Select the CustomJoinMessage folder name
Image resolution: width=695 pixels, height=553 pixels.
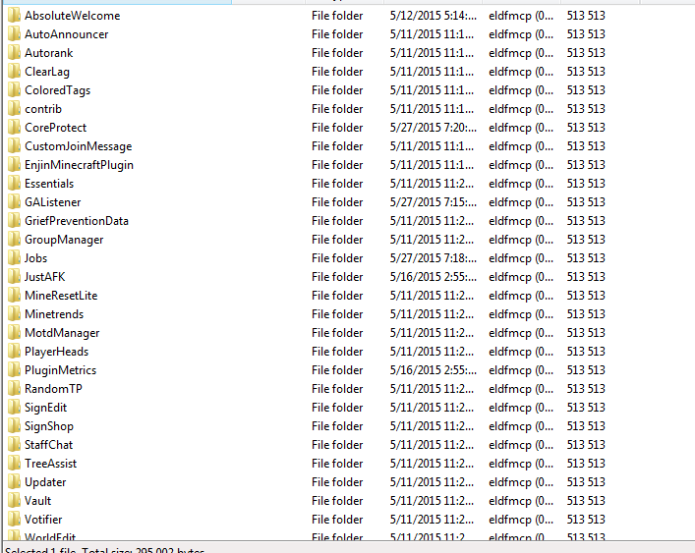79,146
